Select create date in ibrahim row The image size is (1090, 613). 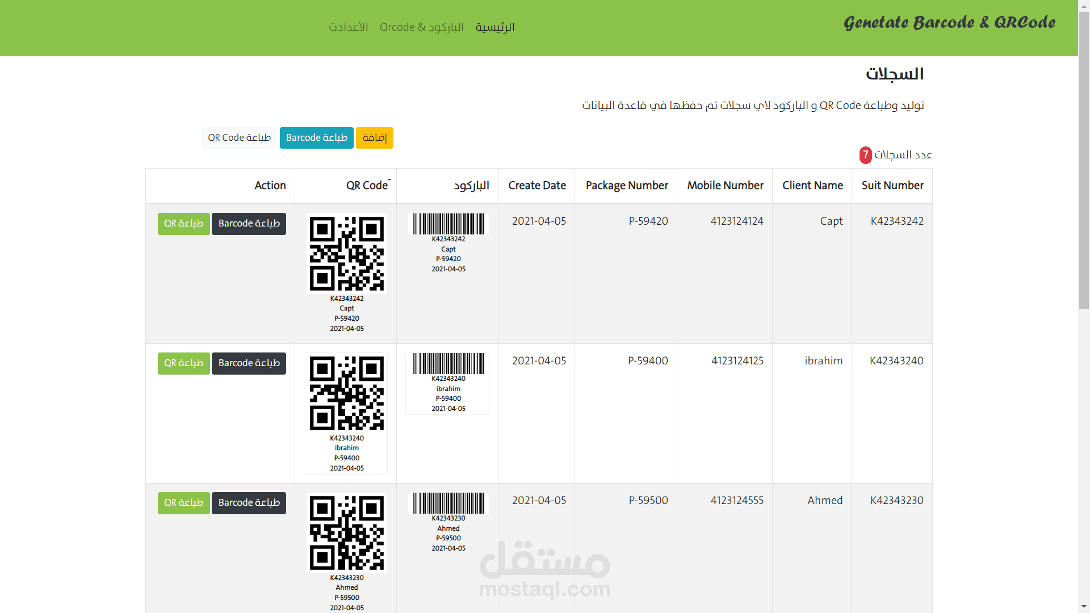(539, 361)
